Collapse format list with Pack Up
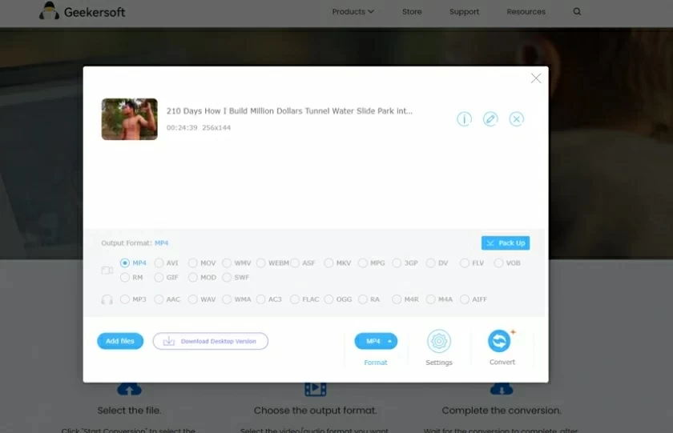The image size is (673, 433). (x=506, y=243)
